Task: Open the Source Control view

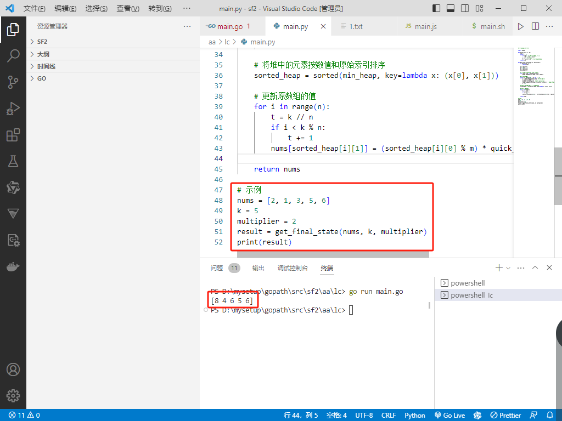Action: click(x=13, y=82)
